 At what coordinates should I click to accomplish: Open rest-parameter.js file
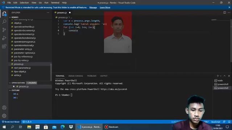pyautogui.click(x=22, y=68)
